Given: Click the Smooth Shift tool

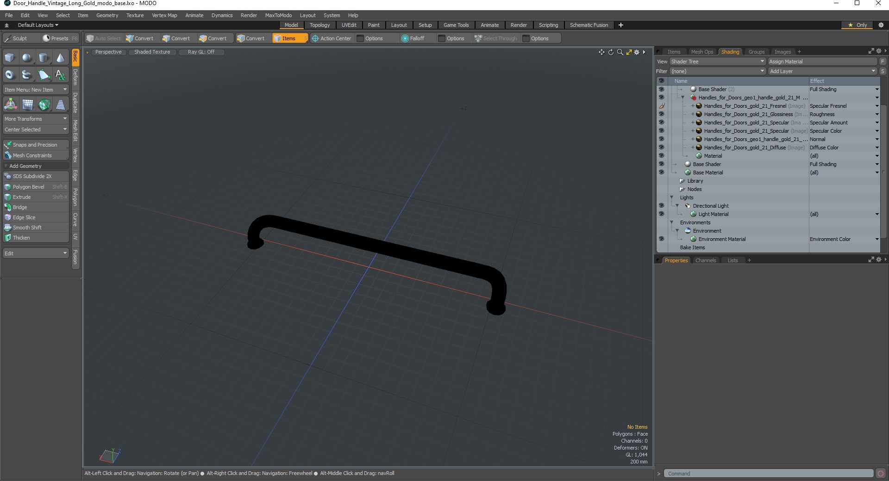Looking at the screenshot, I should point(36,228).
